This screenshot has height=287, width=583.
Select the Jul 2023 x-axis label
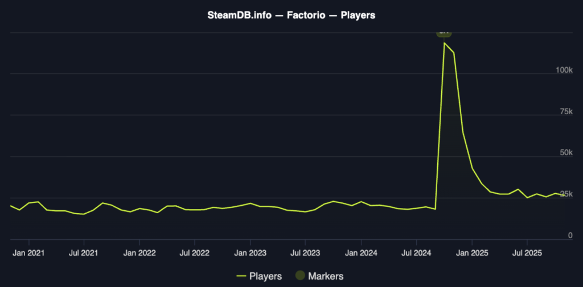(305, 252)
